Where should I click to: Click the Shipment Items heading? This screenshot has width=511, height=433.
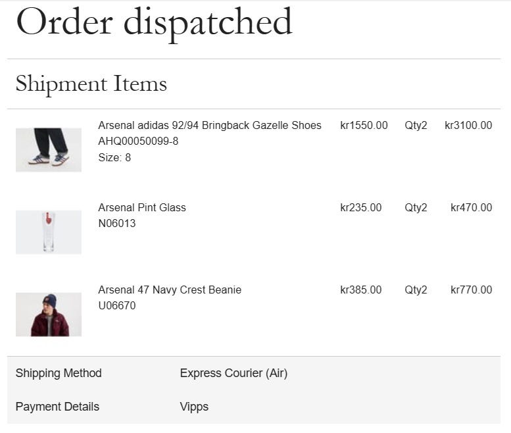(91, 84)
